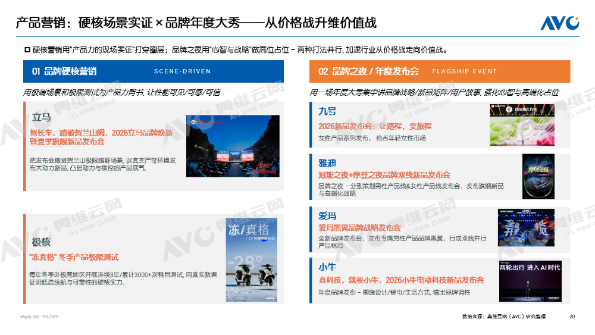This screenshot has height=335, width=595.
Task: Click the 'SCENE-DRIVEN' label
Action: [182, 71]
